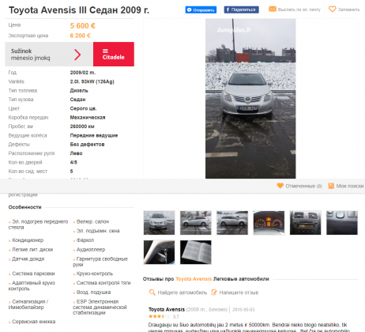Open the Toyota Avensis reviews link
The height and width of the screenshot is (332, 365).
194,279
